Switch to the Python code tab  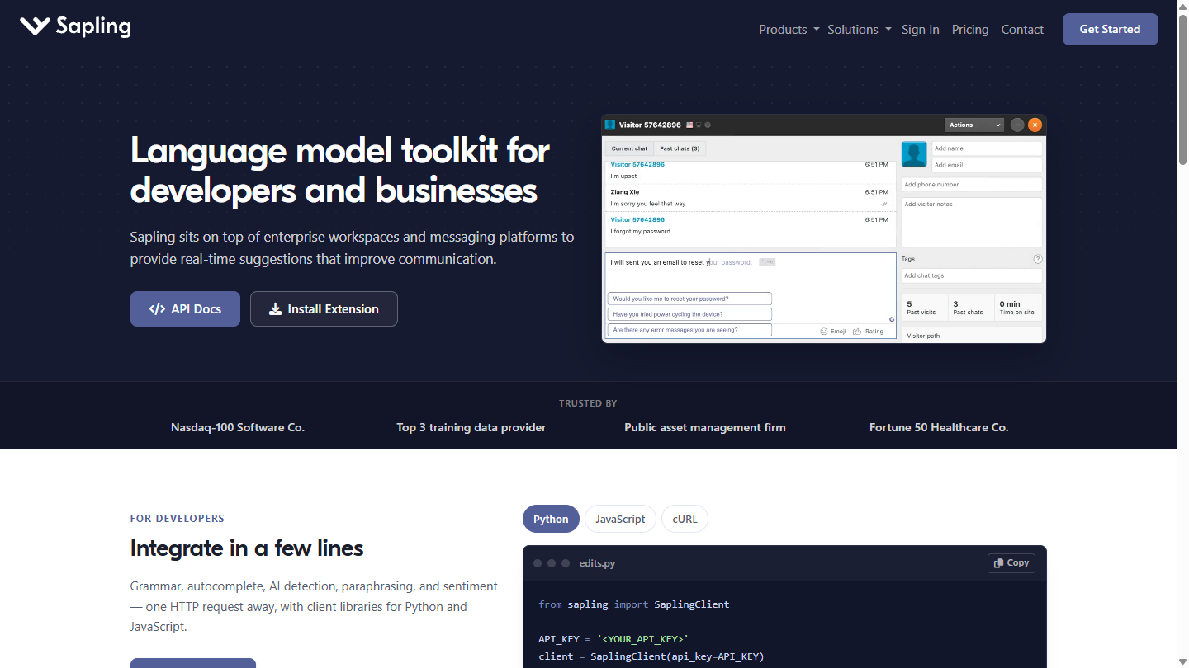point(551,519)
